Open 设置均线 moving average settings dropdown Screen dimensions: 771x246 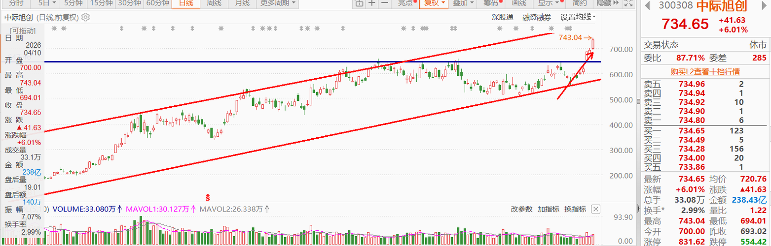point(578,17)
